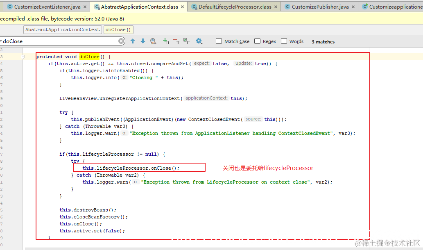
Task: Enable Words search checkbox
Action: tap(284, 41)
